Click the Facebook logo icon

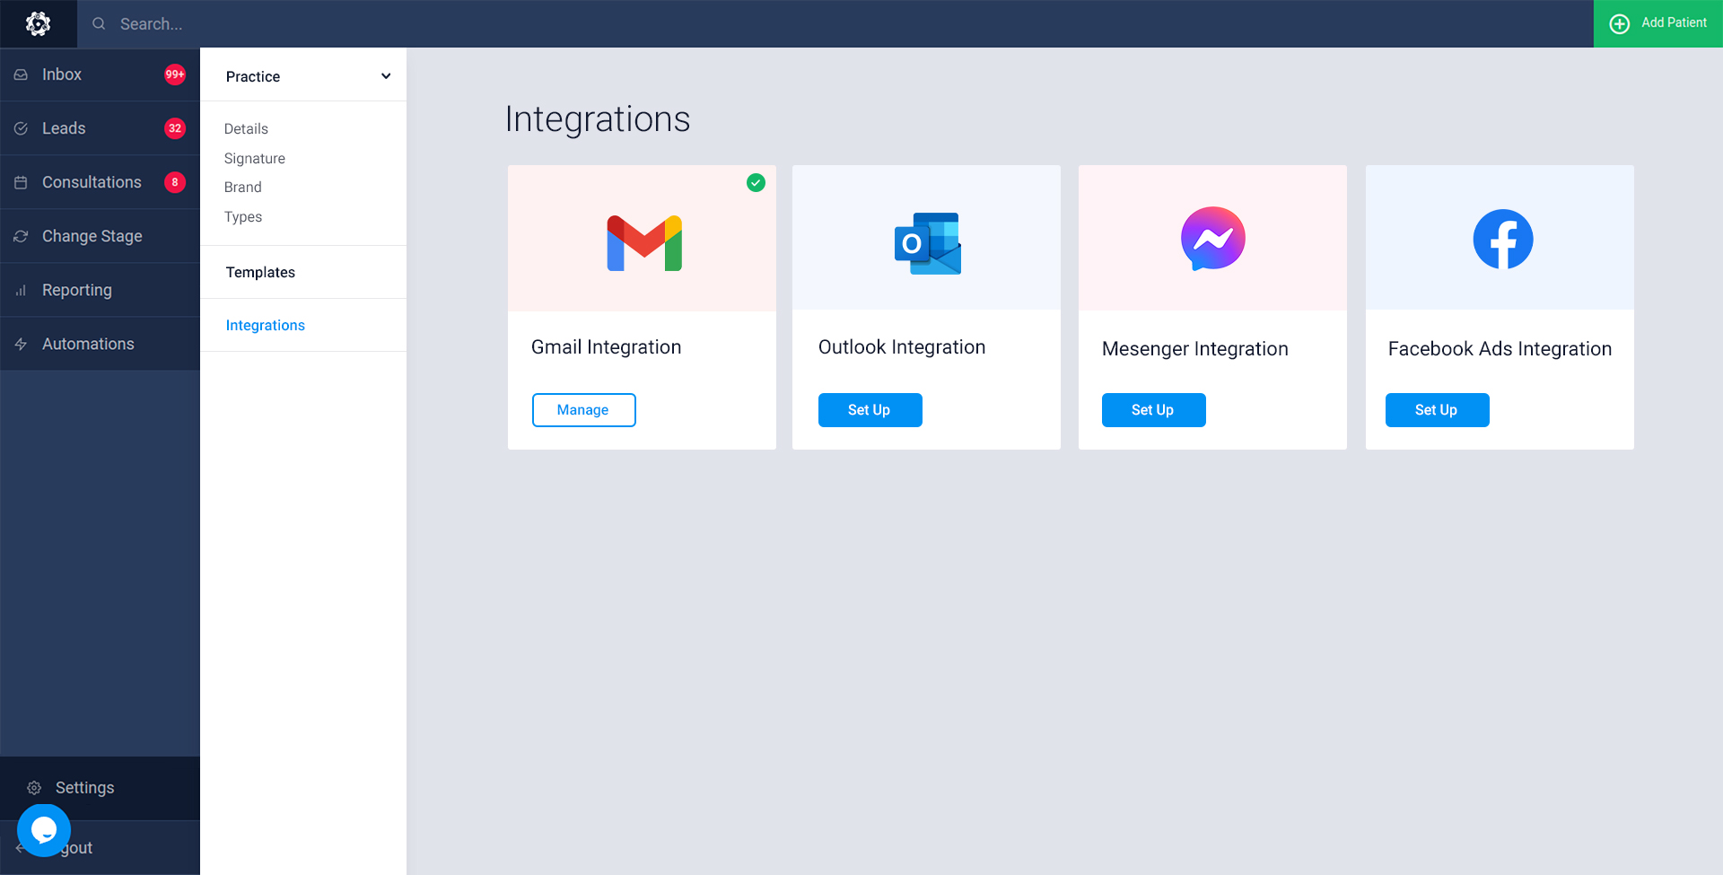pyautogui.click(x=1503, y=239)
